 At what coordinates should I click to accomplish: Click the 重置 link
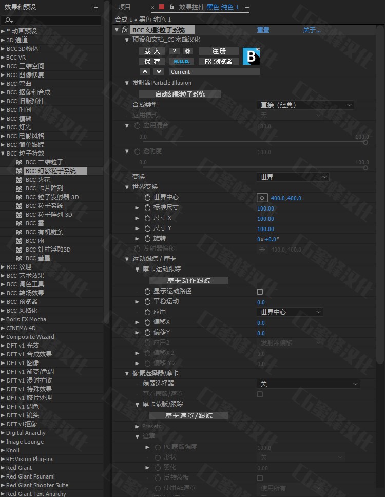[263, 30]
